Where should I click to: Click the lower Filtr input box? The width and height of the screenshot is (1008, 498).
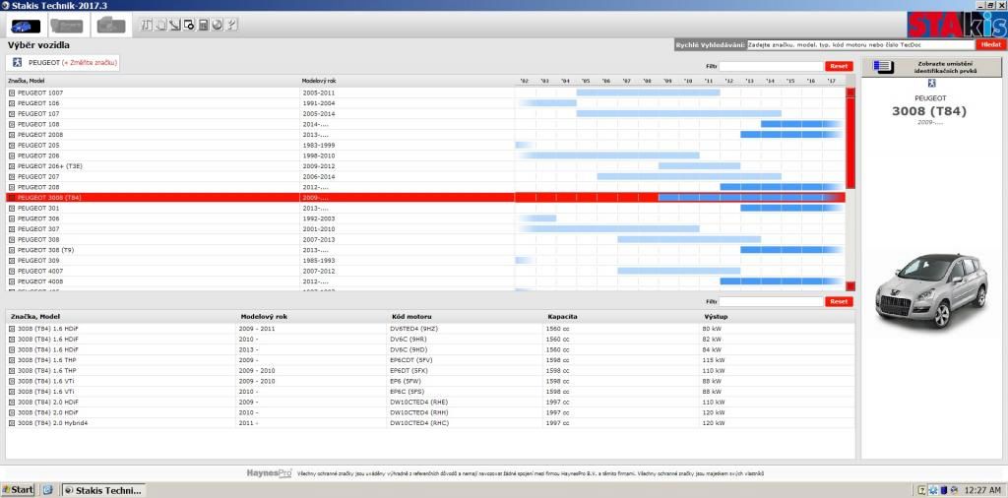coord(771,301)
